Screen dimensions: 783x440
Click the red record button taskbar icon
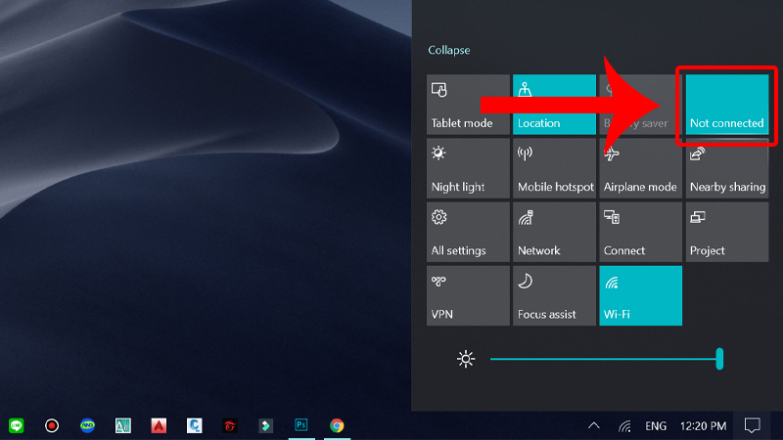pos(52,425)
